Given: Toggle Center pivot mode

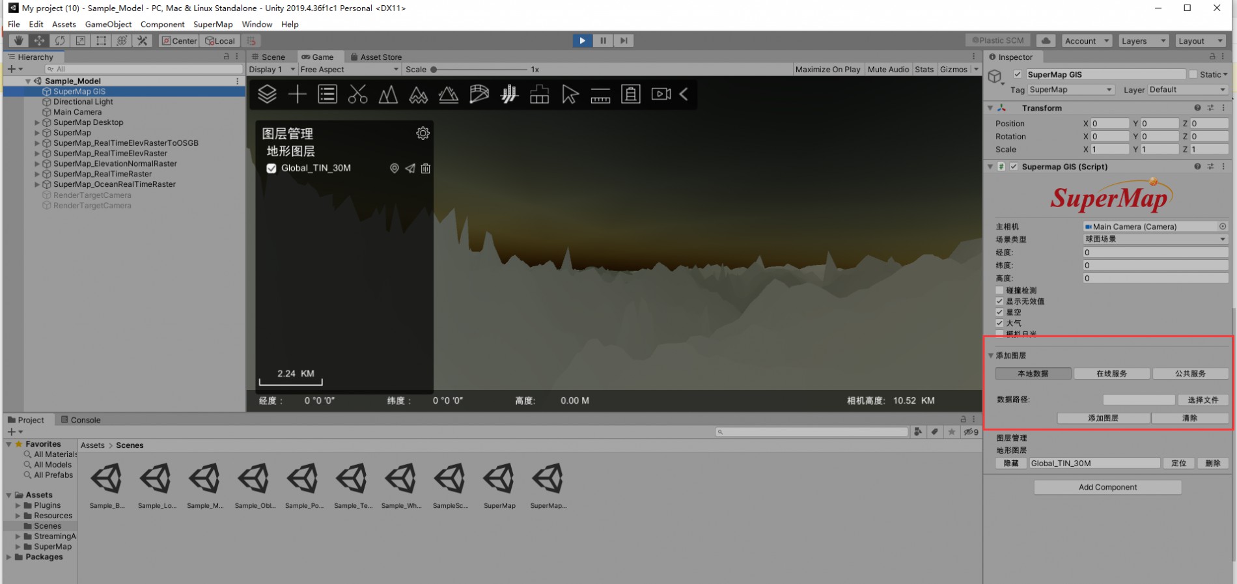Looking at the screenshot, I should 179,40.
